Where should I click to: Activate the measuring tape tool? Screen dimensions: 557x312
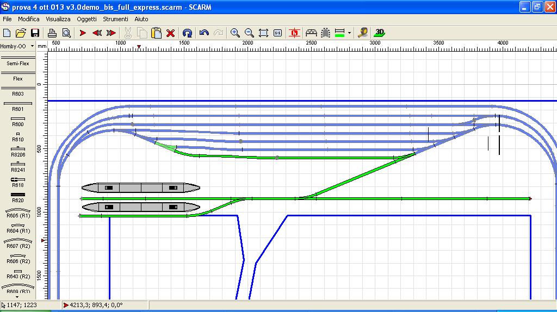363,33
